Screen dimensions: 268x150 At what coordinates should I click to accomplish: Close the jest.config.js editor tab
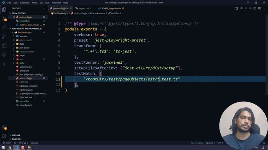(71, 8)
